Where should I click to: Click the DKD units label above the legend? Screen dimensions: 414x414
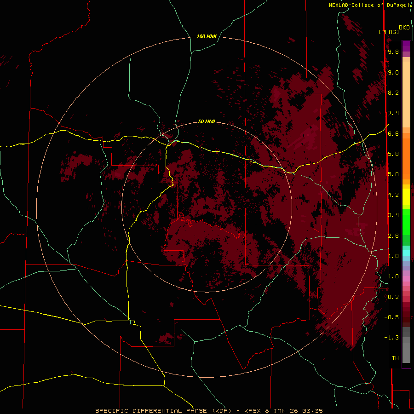click(404, 28)
